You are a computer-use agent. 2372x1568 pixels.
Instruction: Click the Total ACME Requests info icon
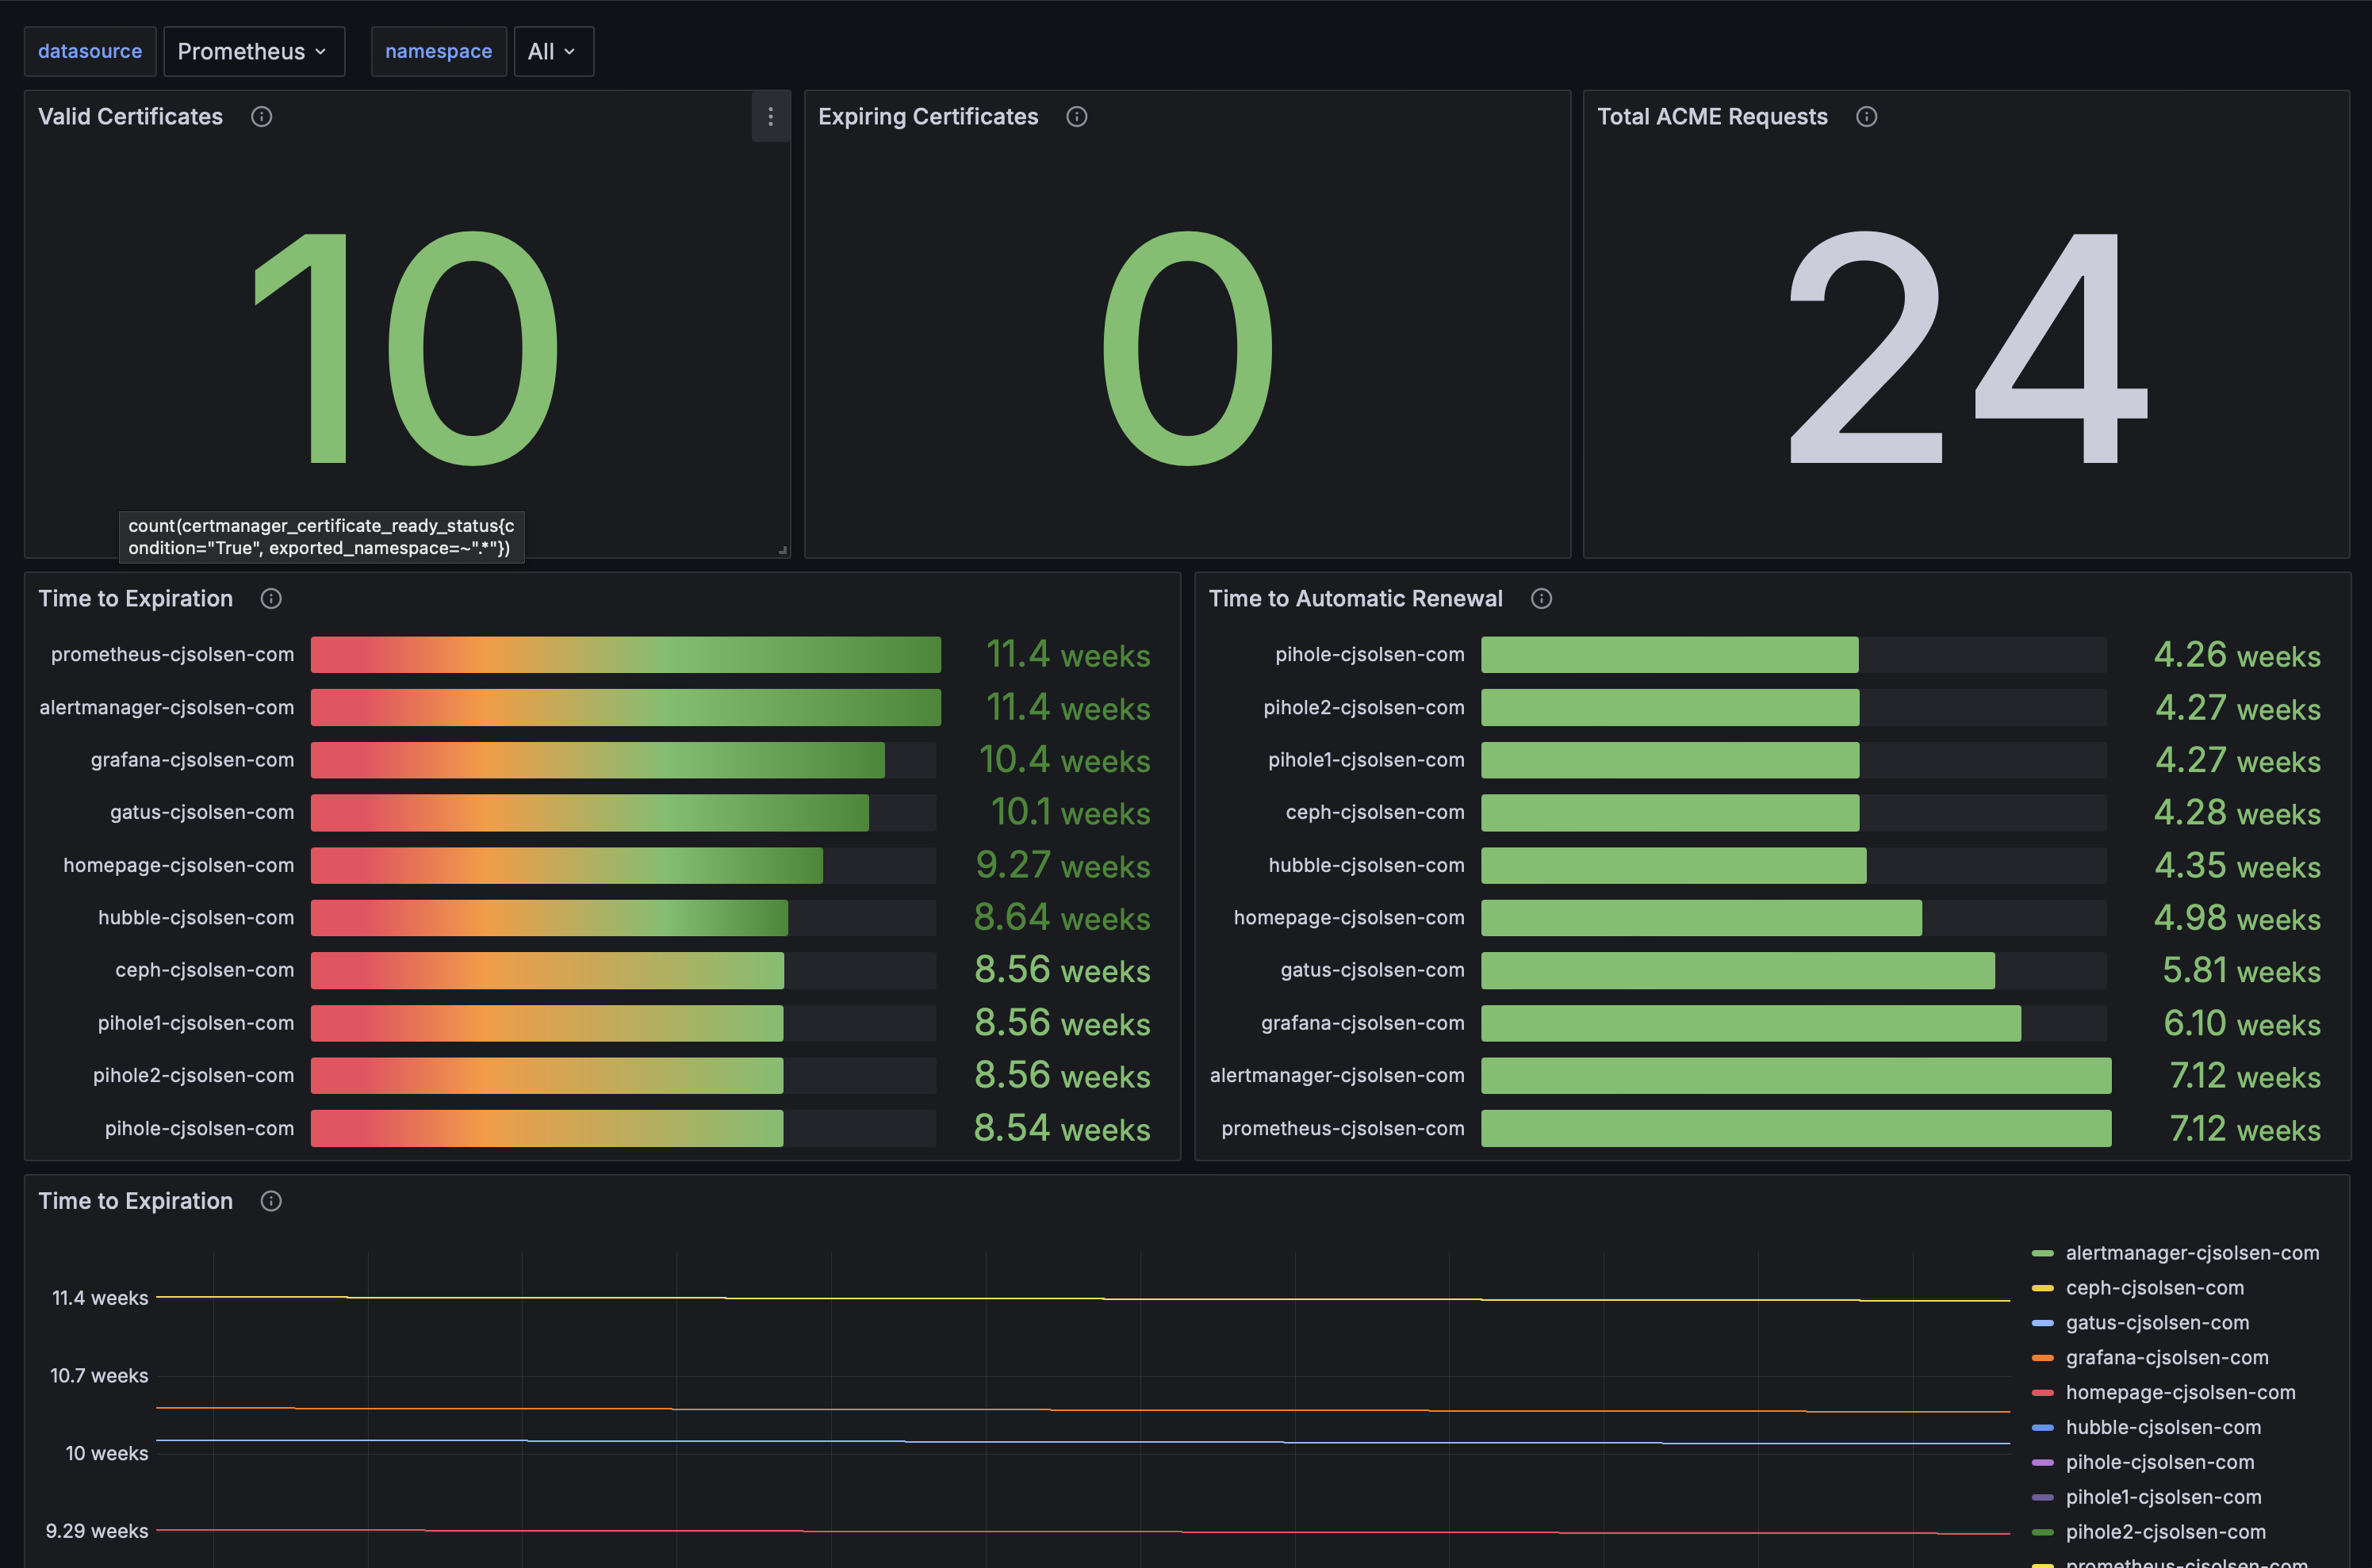click(x=1866, y=117)
